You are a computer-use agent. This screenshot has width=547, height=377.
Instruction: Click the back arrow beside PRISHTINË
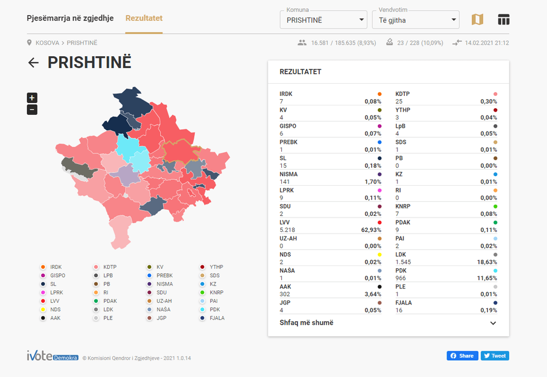(33, 62)
